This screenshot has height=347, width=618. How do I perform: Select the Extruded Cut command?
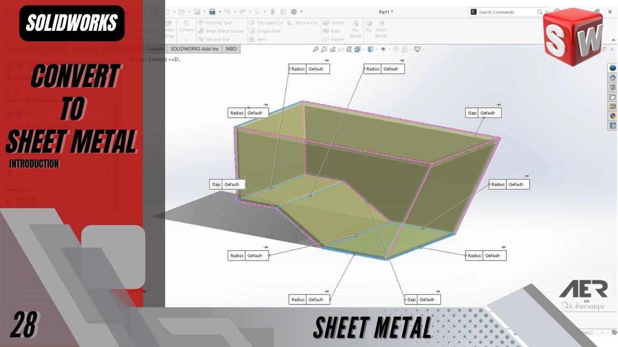pyautogui.click(x=266, y=23)
